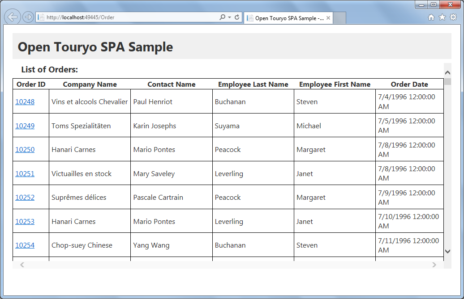This screenshot has height=299, width=464.
Task: Open order 10250 link
Action: click(x=25, y=149)
